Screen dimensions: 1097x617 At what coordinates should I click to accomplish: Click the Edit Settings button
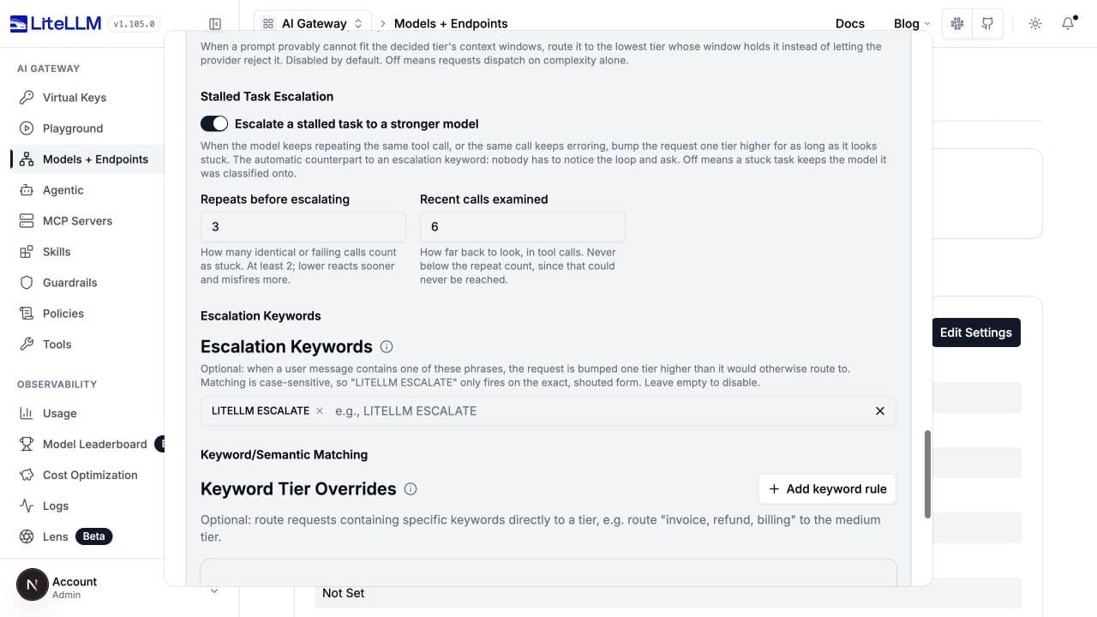point(976,332)
